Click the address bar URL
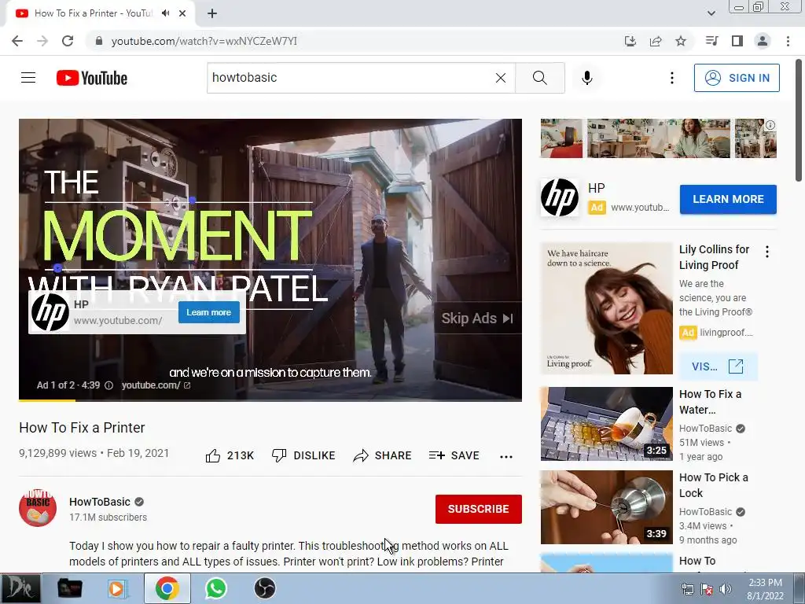The height and width of the screenshot is (604, 805). (x=204, y=41)
